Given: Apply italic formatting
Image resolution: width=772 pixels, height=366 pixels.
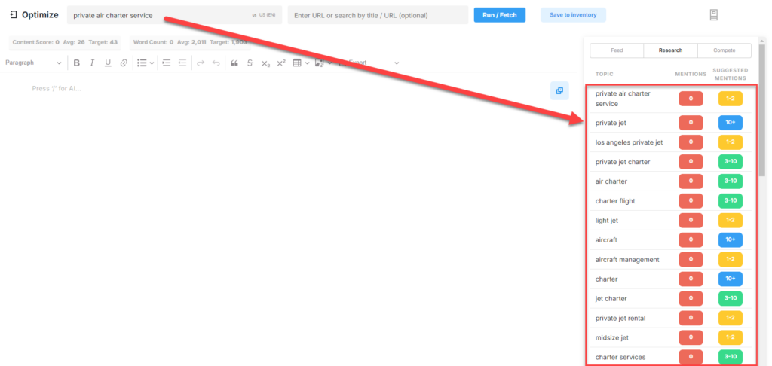Looking at the screenshot, I should (92, 63).
